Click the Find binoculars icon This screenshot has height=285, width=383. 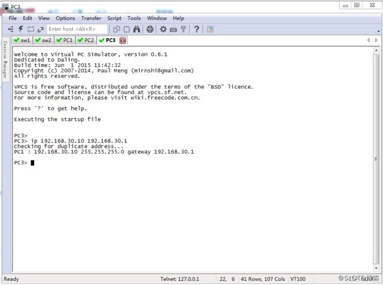click(137, 29)
